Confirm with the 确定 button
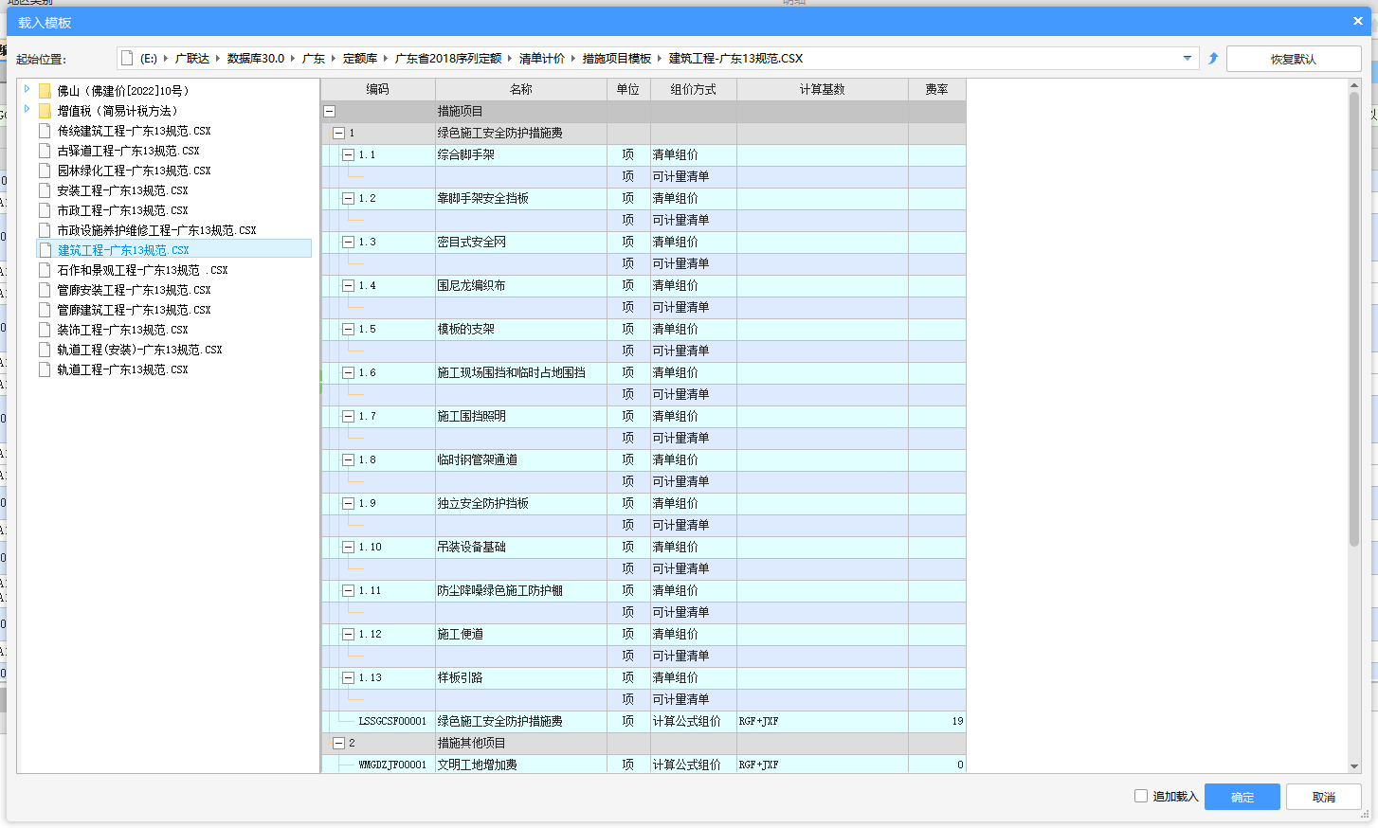Image resolution: width=1378 pixels, height=828 pixels. tap(1242, 797)
